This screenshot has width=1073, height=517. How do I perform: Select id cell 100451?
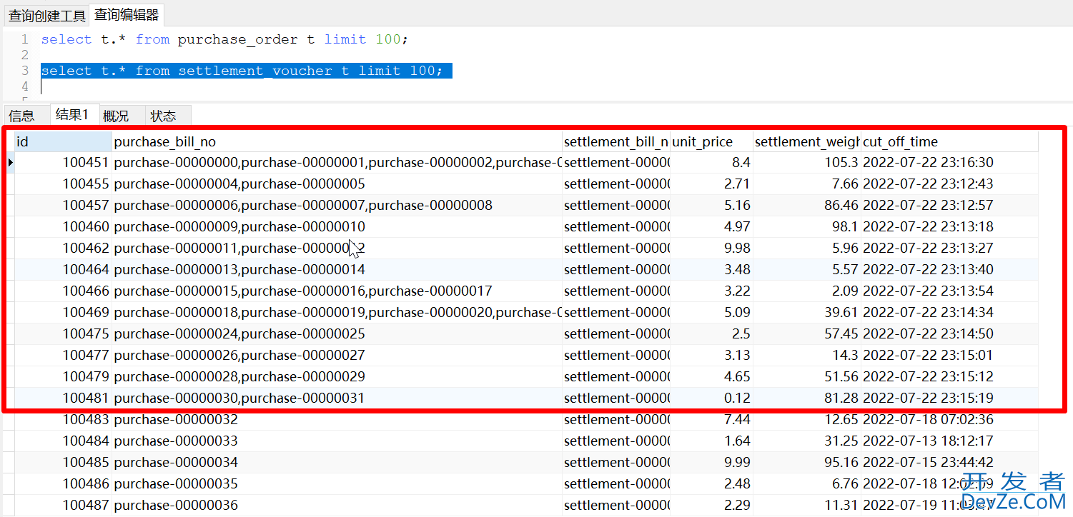click(63, 162)
